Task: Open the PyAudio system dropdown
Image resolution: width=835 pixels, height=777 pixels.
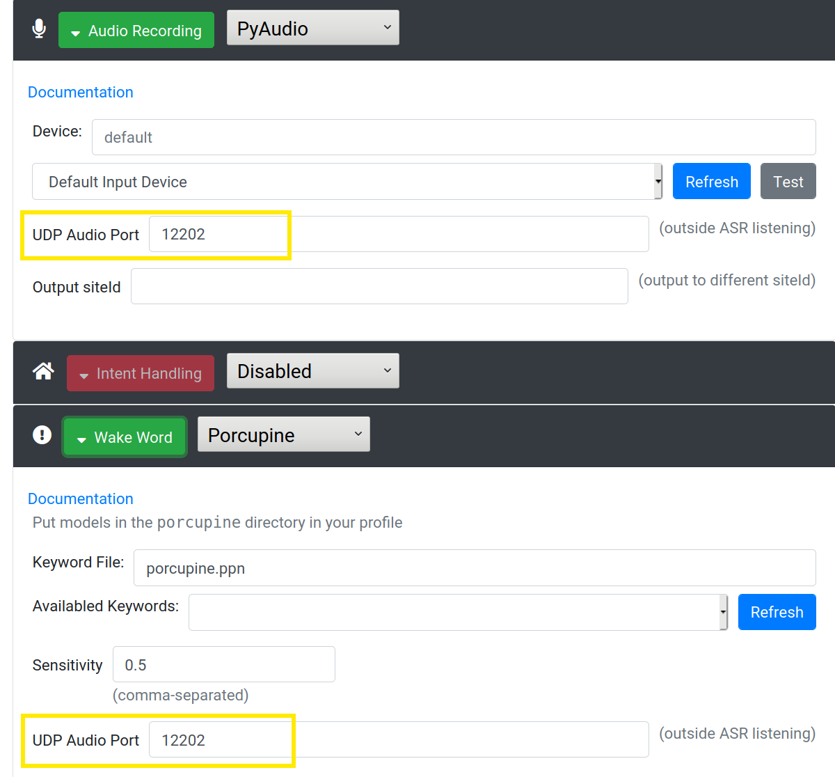Action: (312, 27)
